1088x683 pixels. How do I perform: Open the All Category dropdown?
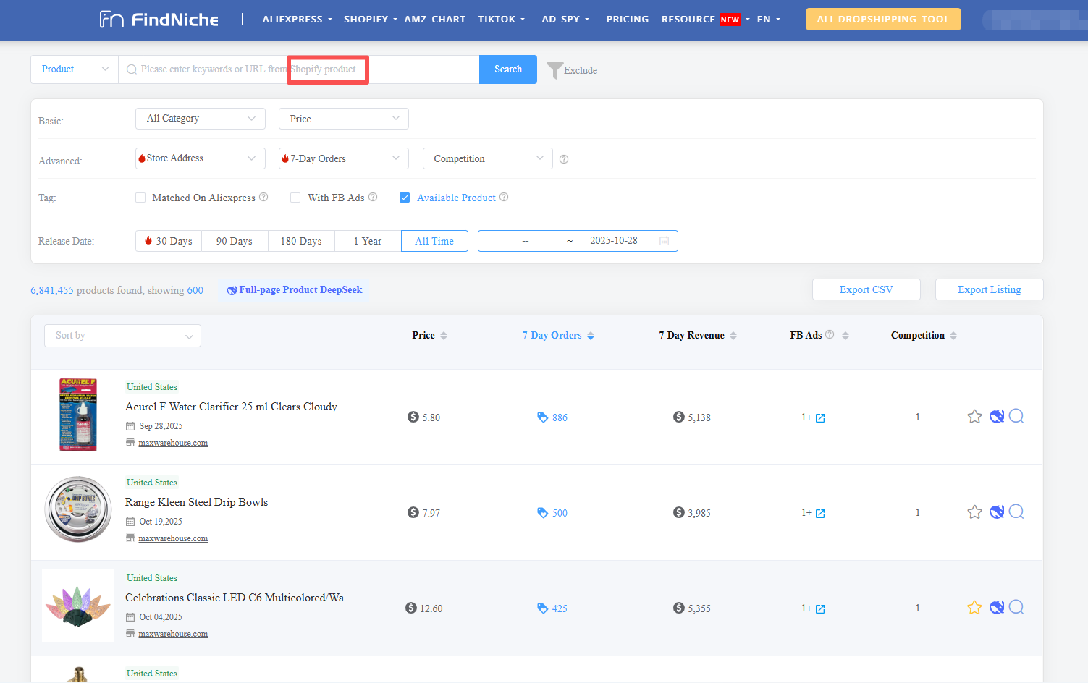click(201, 119)
